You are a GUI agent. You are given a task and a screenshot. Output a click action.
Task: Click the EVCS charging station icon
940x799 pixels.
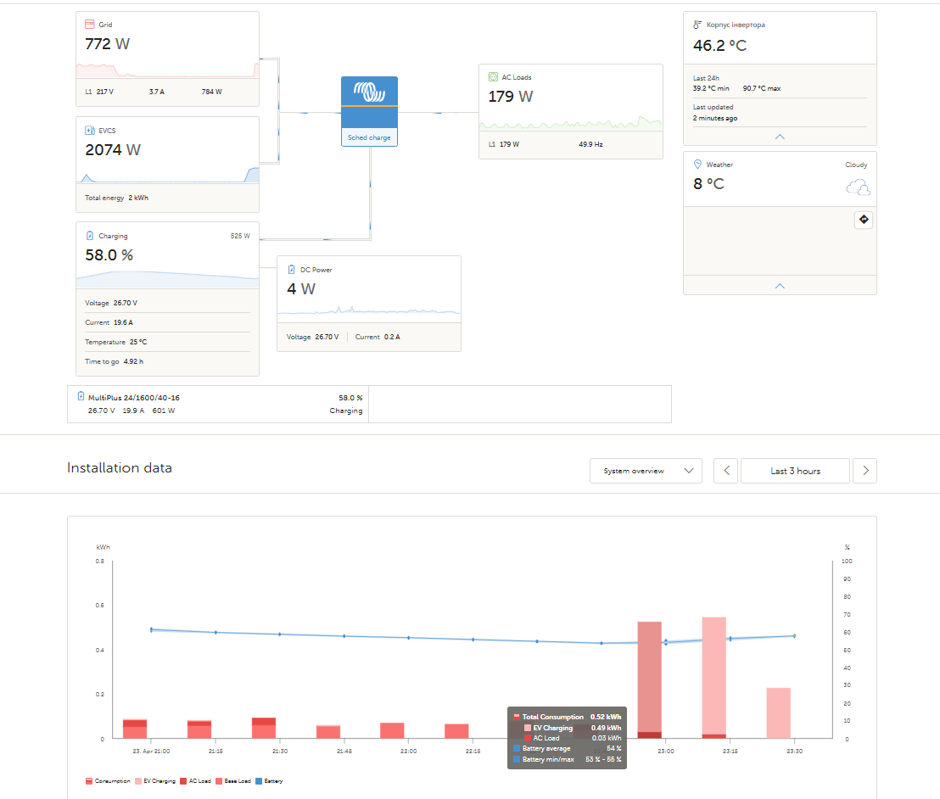coord(90,131)
